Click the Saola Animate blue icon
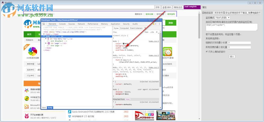The image size is (264, 122). (x=69, y=112)
